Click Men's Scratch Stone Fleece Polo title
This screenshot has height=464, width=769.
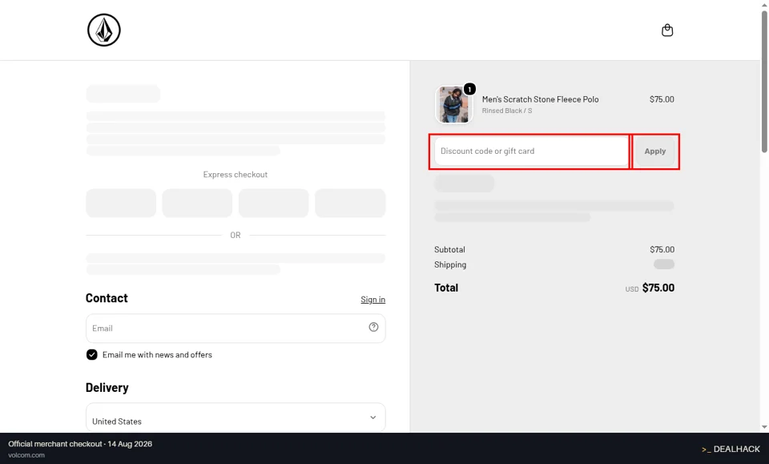540,99
